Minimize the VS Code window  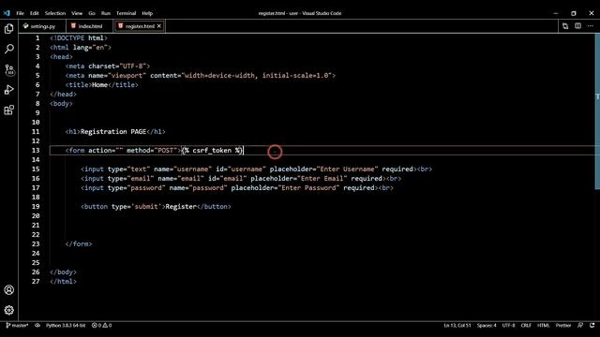556,13
